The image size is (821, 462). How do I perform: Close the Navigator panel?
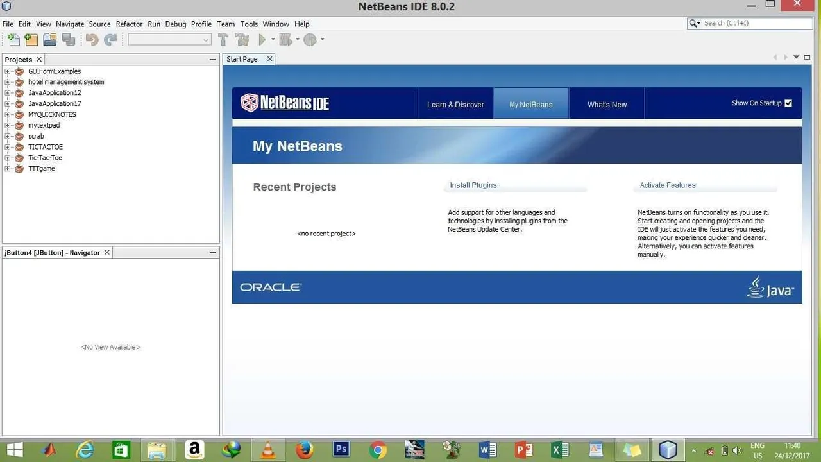point(107,252)
